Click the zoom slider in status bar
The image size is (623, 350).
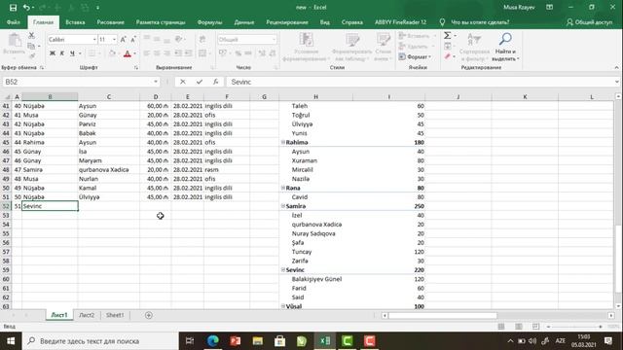[x=575, y=327]
